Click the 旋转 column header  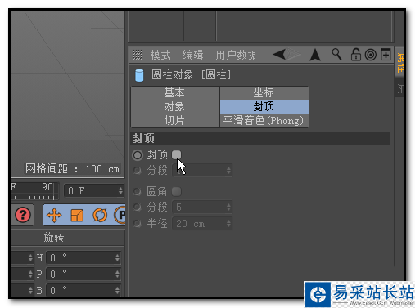click(x=54, y=237)
